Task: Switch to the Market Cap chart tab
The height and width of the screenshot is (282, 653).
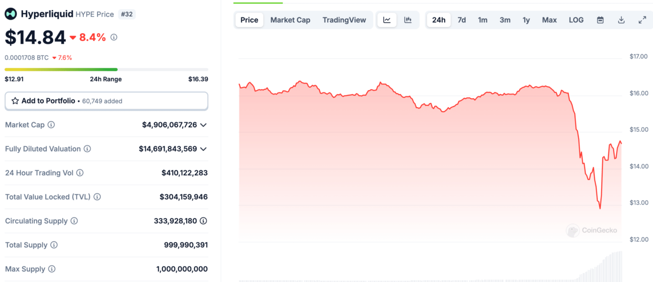Action: (x=290, y=20)
